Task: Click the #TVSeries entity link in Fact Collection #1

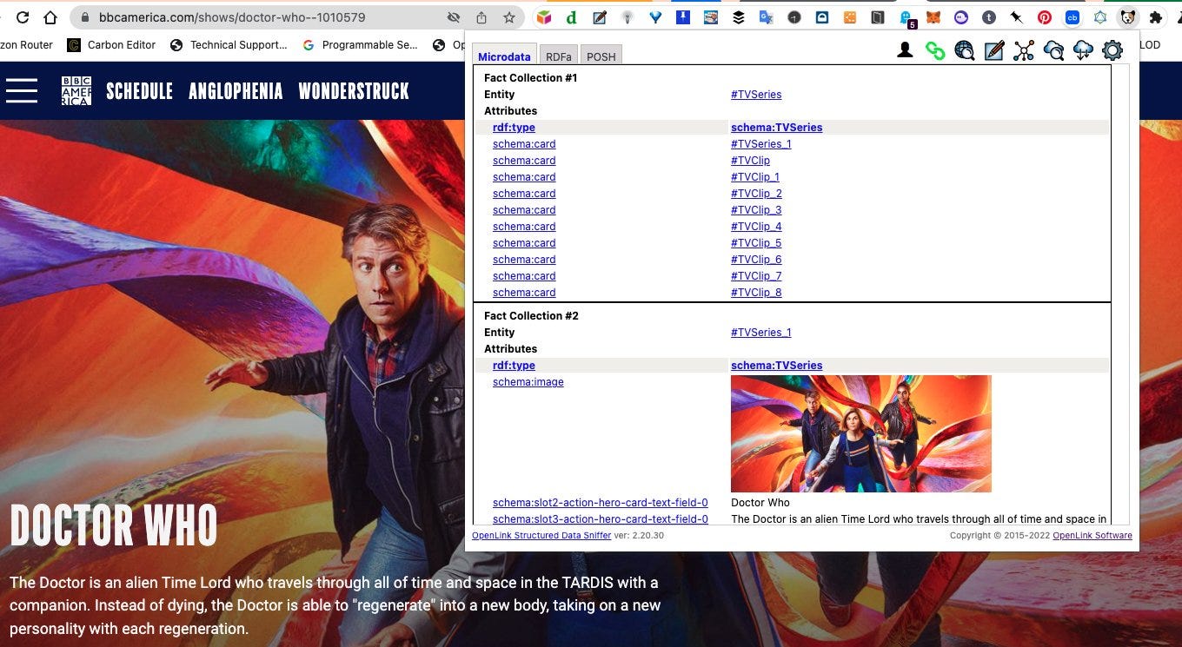Action: (x=755, y=95)
